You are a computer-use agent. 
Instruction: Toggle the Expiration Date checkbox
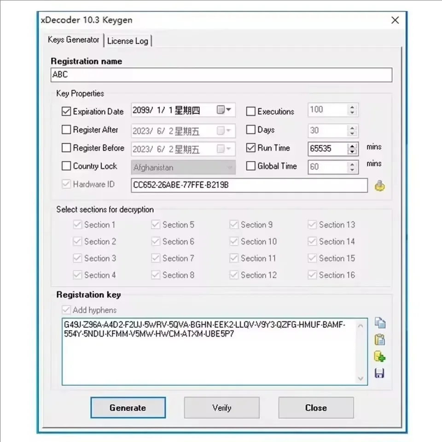(x=66, y=111)
